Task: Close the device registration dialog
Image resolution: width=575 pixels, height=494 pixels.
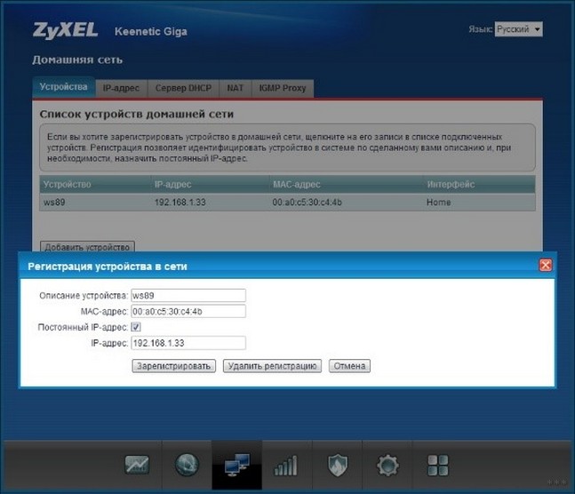Action: 546,266
